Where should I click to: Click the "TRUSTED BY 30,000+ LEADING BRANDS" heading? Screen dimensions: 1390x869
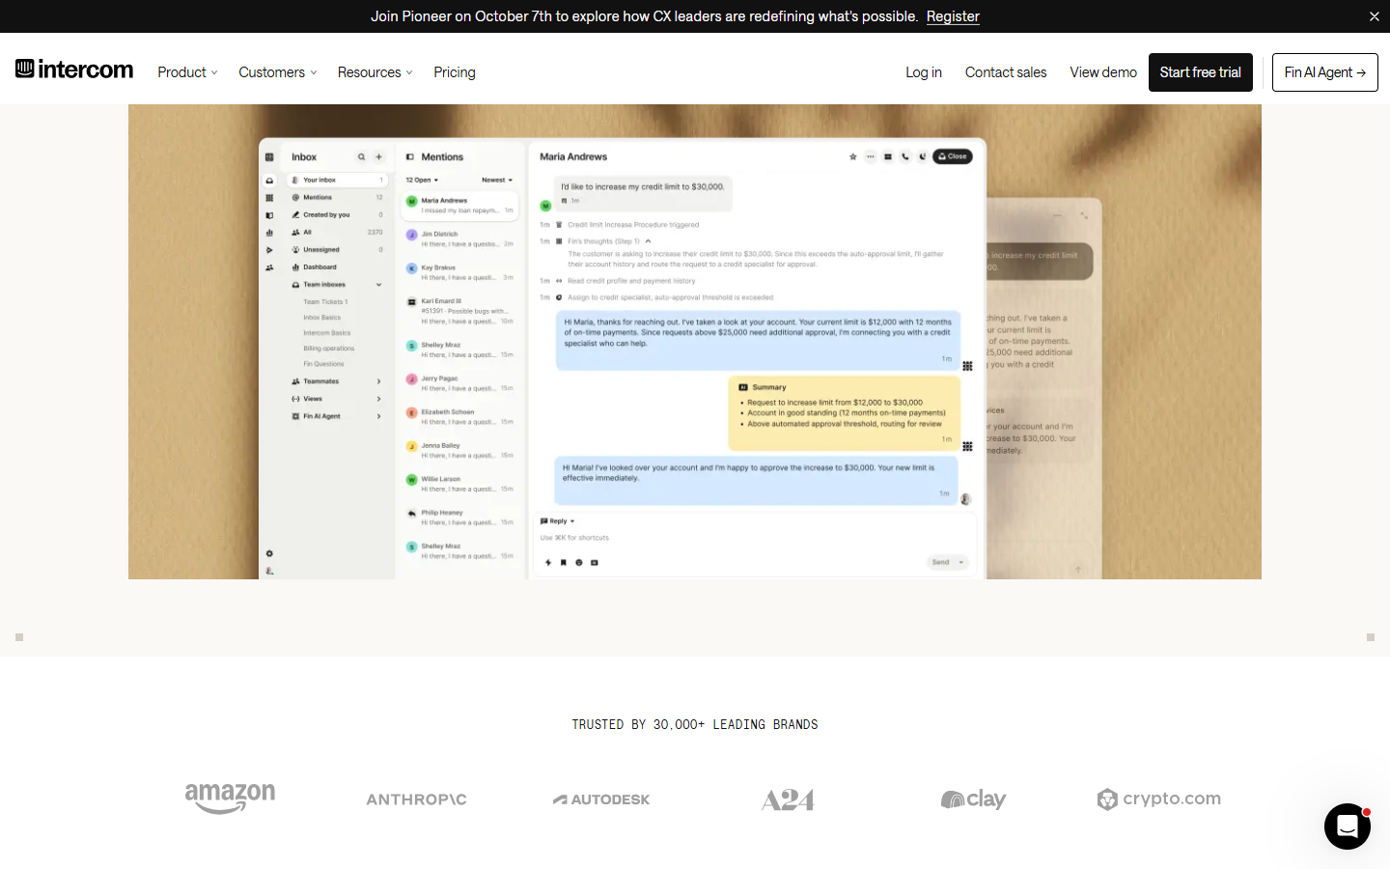click(695, 724)
